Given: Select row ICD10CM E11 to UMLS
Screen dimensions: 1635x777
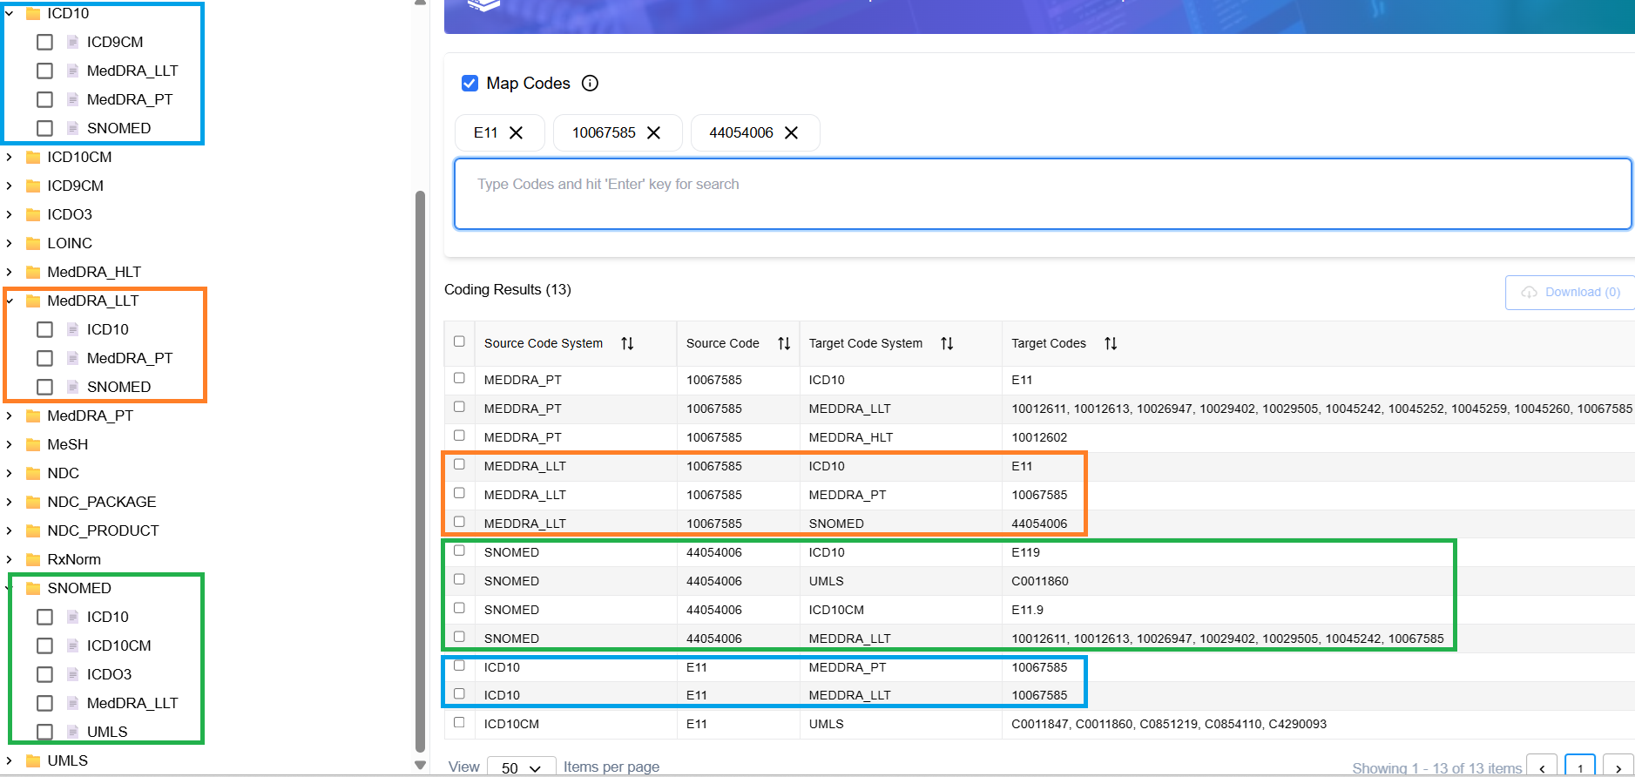Looking at the screenshot, I should pyautogui.click(x=459, y=722).
